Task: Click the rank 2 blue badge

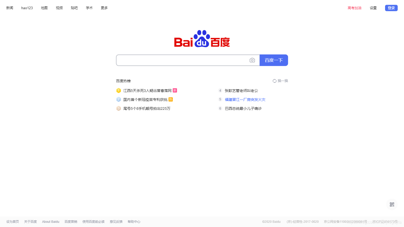Action: (x=119, y=100)
